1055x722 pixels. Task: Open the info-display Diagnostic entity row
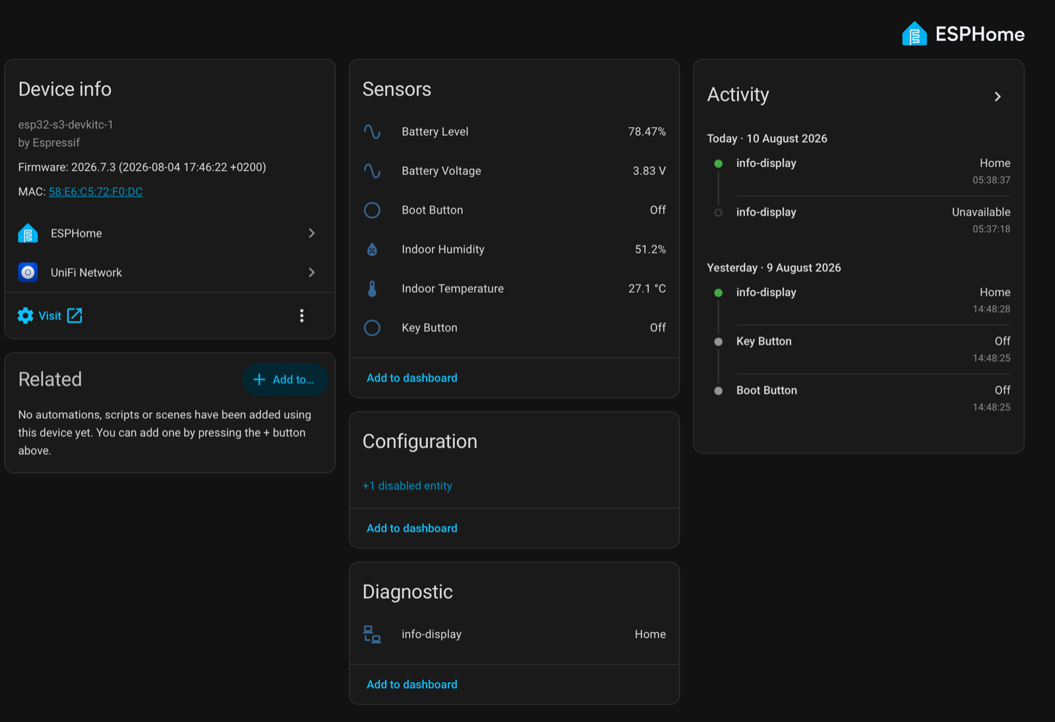coord(514,634)
